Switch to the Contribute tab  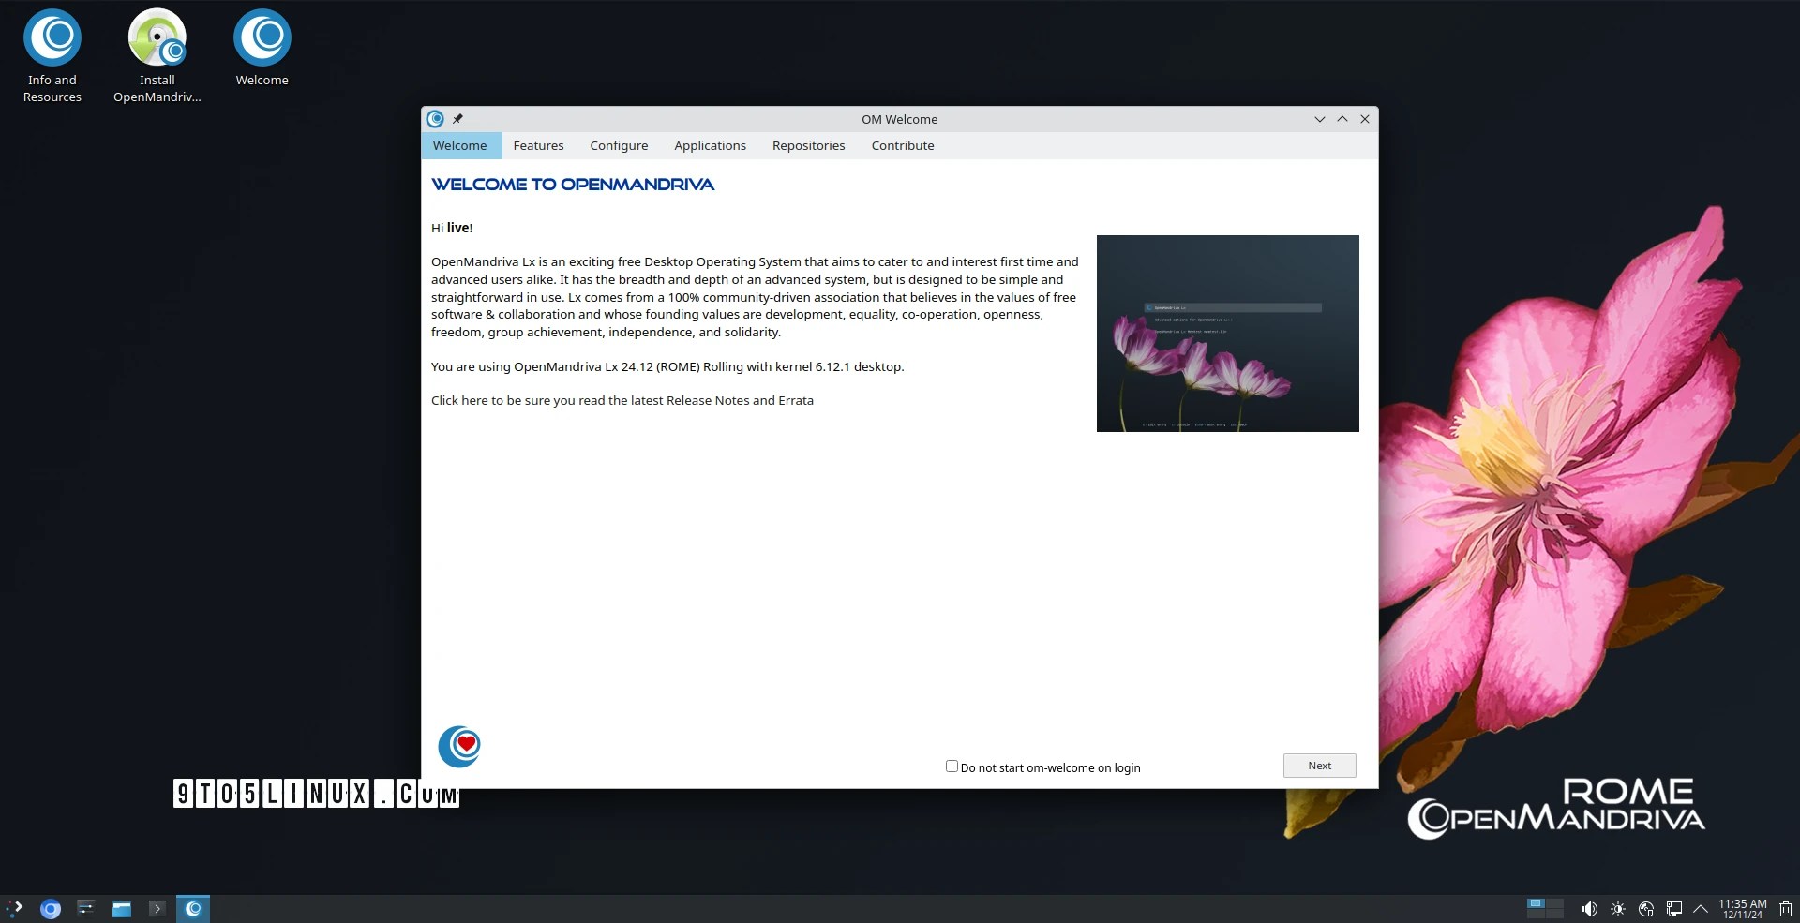(x=903, y=145)
